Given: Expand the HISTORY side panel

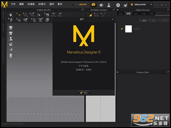Looking at the screenshot, I should pyautogui.click(x=3, y=27).
